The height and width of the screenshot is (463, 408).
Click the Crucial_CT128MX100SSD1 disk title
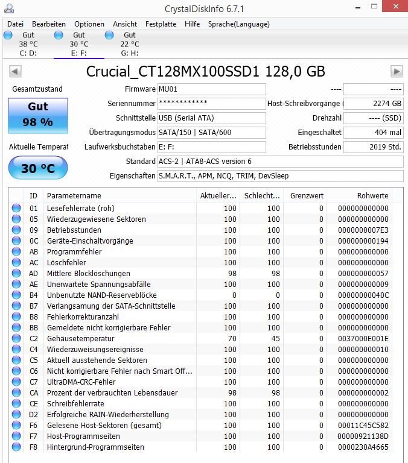[x=205, y=72]
